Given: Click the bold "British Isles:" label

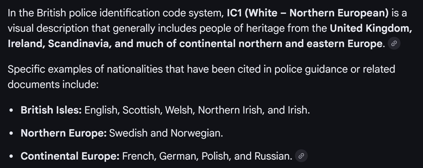Looking at the screenshot, I should (51, 110).
